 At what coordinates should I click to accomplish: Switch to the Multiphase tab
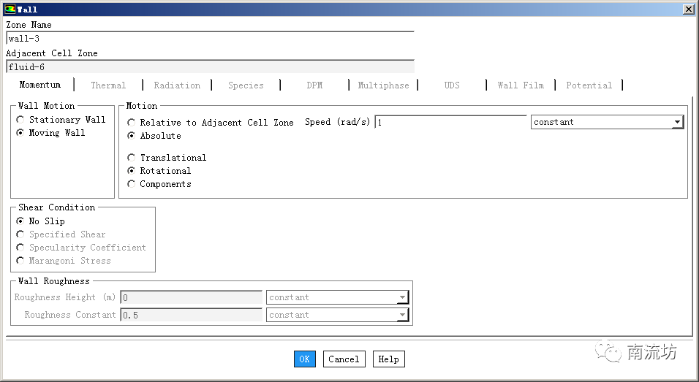tap(383, 85)
